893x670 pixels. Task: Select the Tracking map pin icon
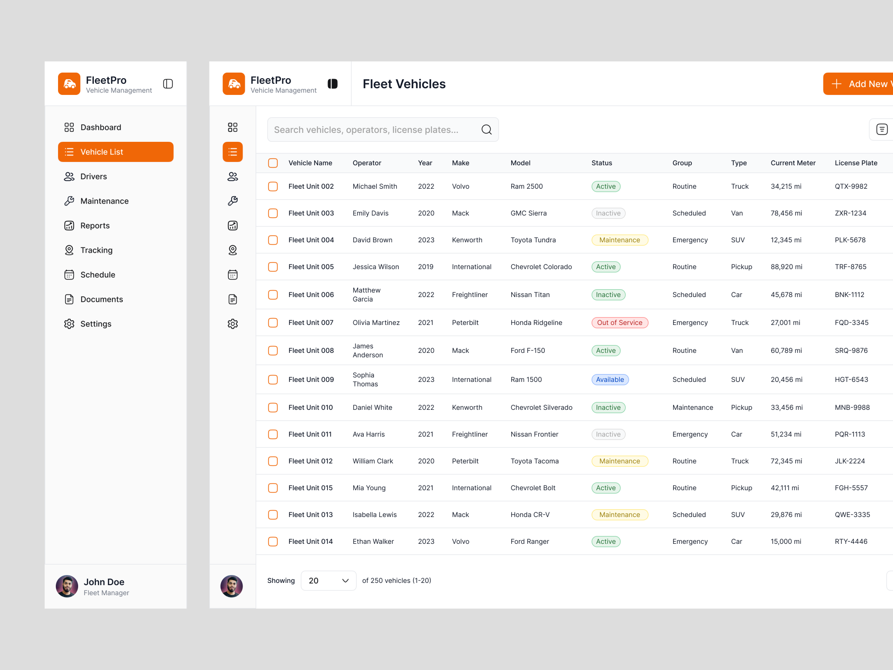click(x=233, y=250)
